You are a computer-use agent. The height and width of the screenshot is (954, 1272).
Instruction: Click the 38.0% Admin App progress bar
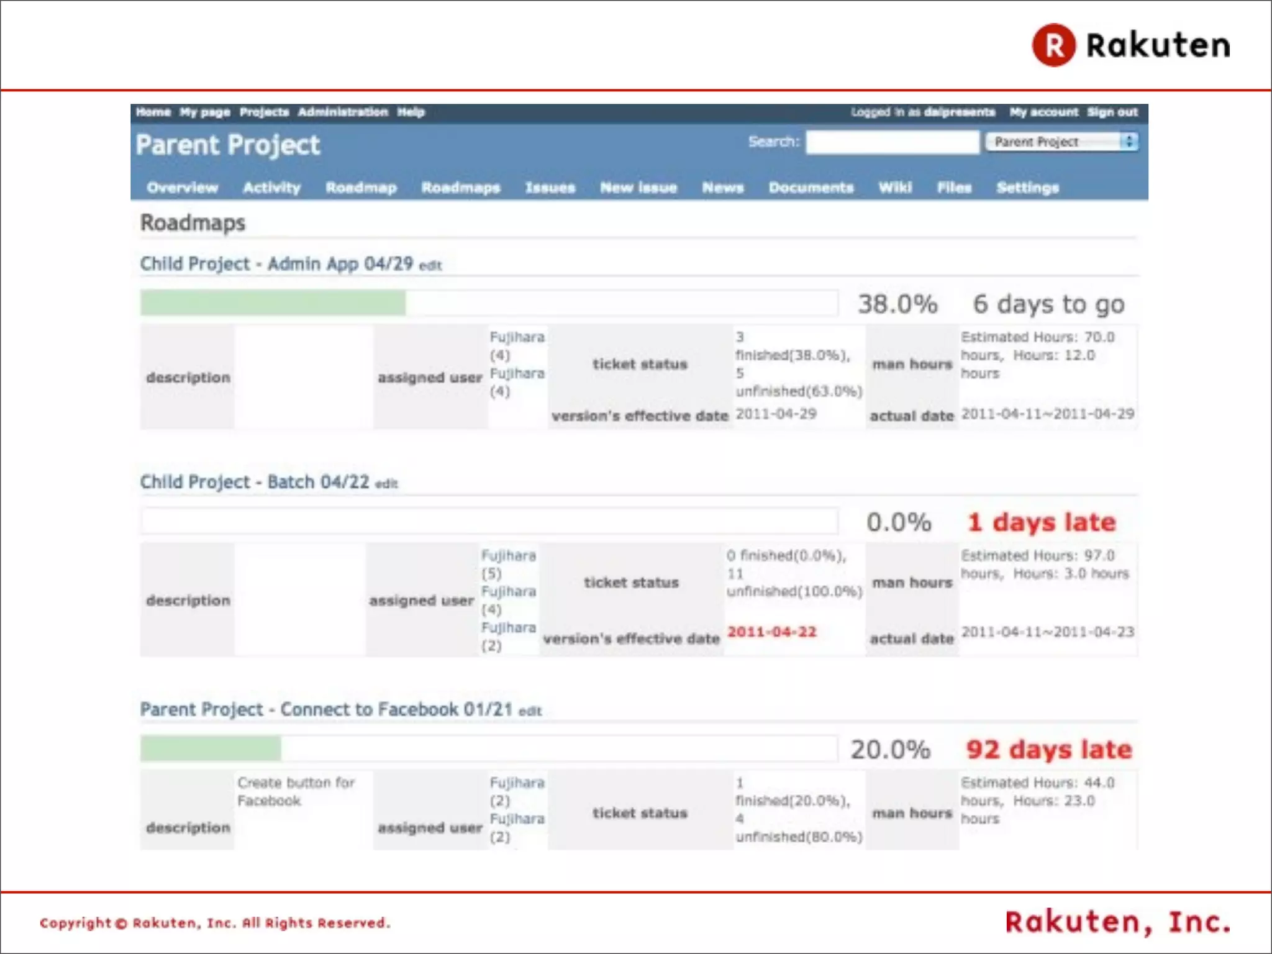(489, 304)
